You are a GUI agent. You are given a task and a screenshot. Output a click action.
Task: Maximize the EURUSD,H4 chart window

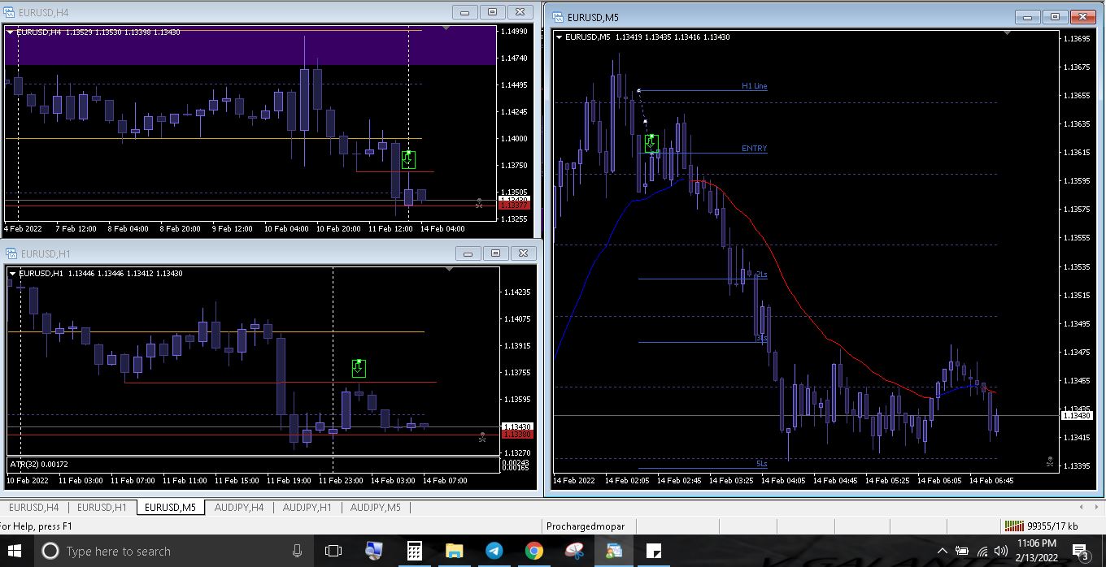click(x=493, y=12)
